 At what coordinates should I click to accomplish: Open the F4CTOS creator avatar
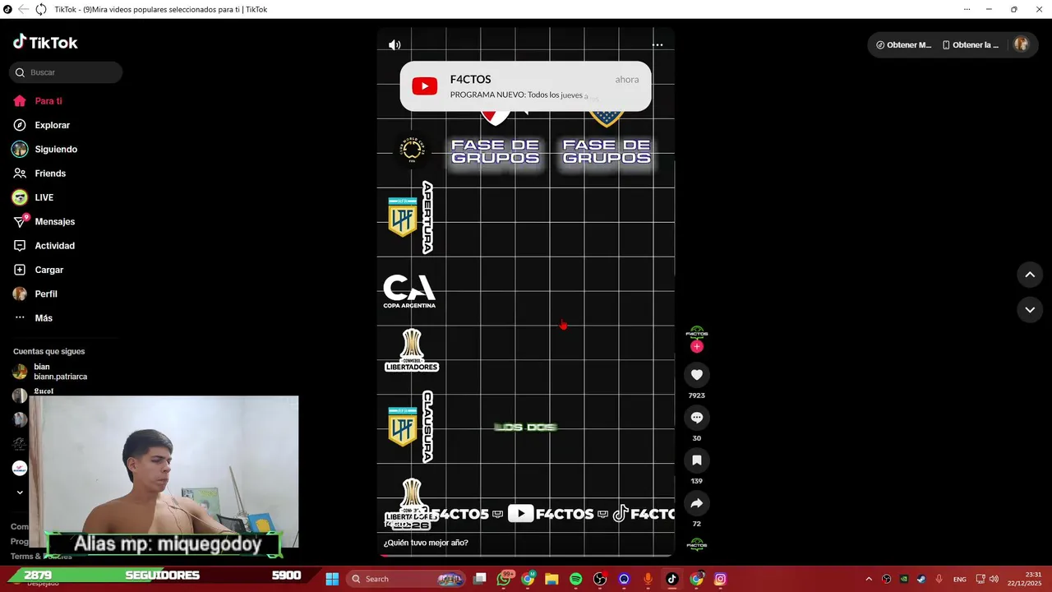coord(697,332)
